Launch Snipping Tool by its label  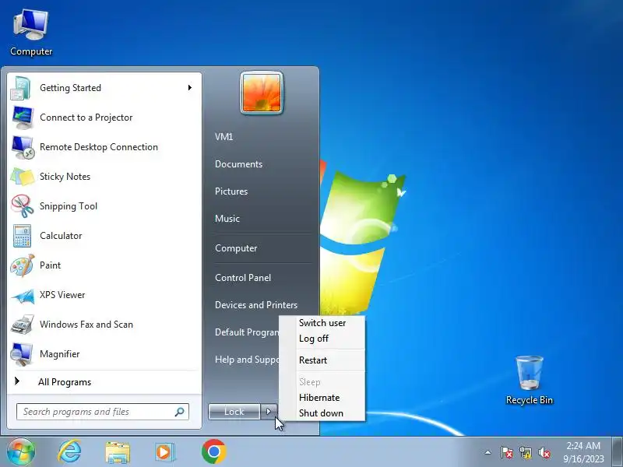[x=69, y=206]
